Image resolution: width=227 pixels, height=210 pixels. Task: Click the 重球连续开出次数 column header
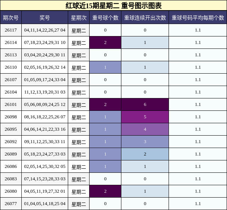(145, 18)
